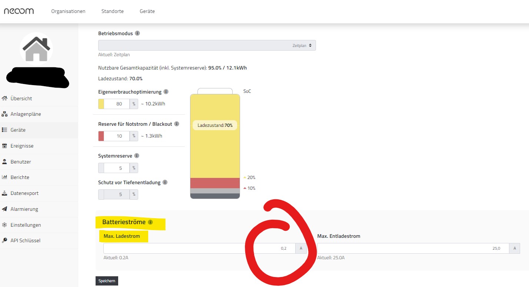The height and width of the screenshot is (287, 529).
Task: Click the Geräte list icon in sidebar
Action: [4, 130]
